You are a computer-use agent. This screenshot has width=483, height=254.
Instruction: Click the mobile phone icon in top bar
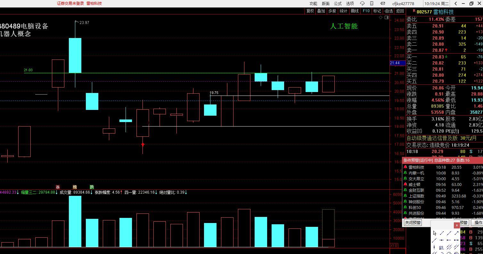372,4
